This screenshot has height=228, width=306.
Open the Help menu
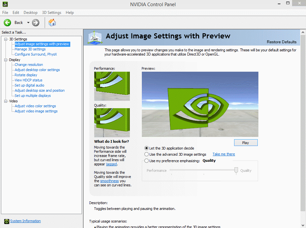coord(70,13)
